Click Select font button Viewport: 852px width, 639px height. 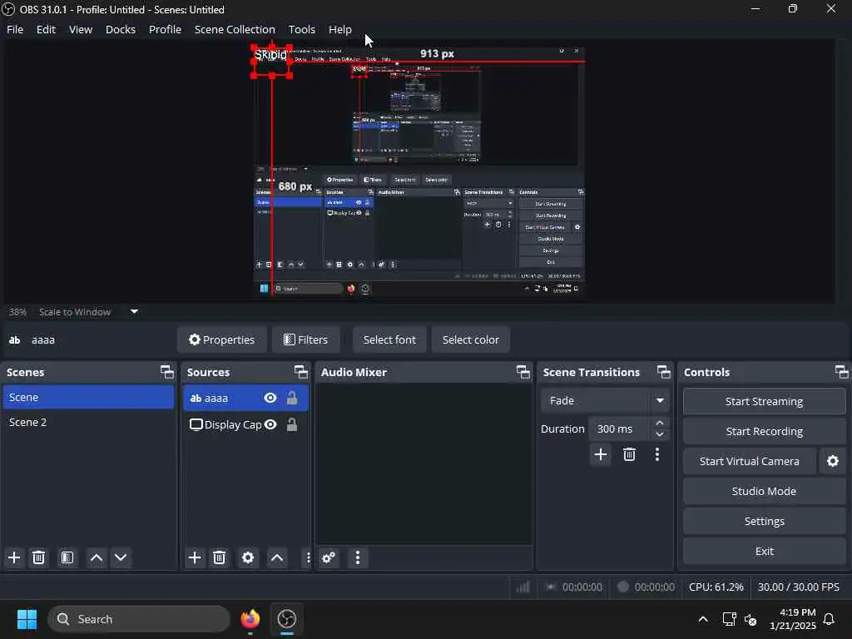(389, 339)
